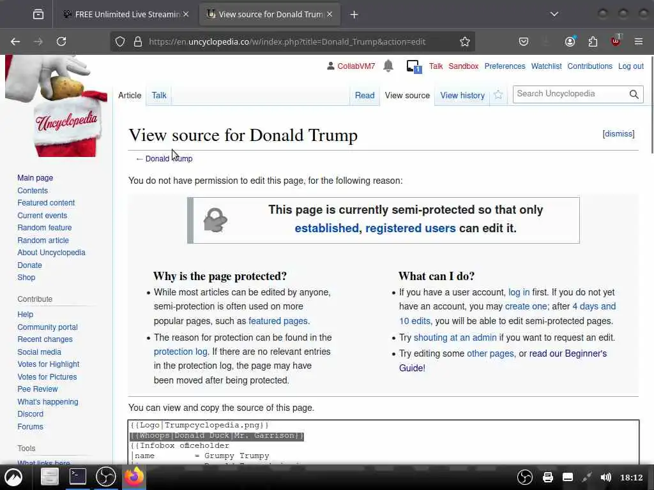Image resolution: width=654 pixels, height=490 pixels.
Task: Open Preferences link
Action: (505, 66)
